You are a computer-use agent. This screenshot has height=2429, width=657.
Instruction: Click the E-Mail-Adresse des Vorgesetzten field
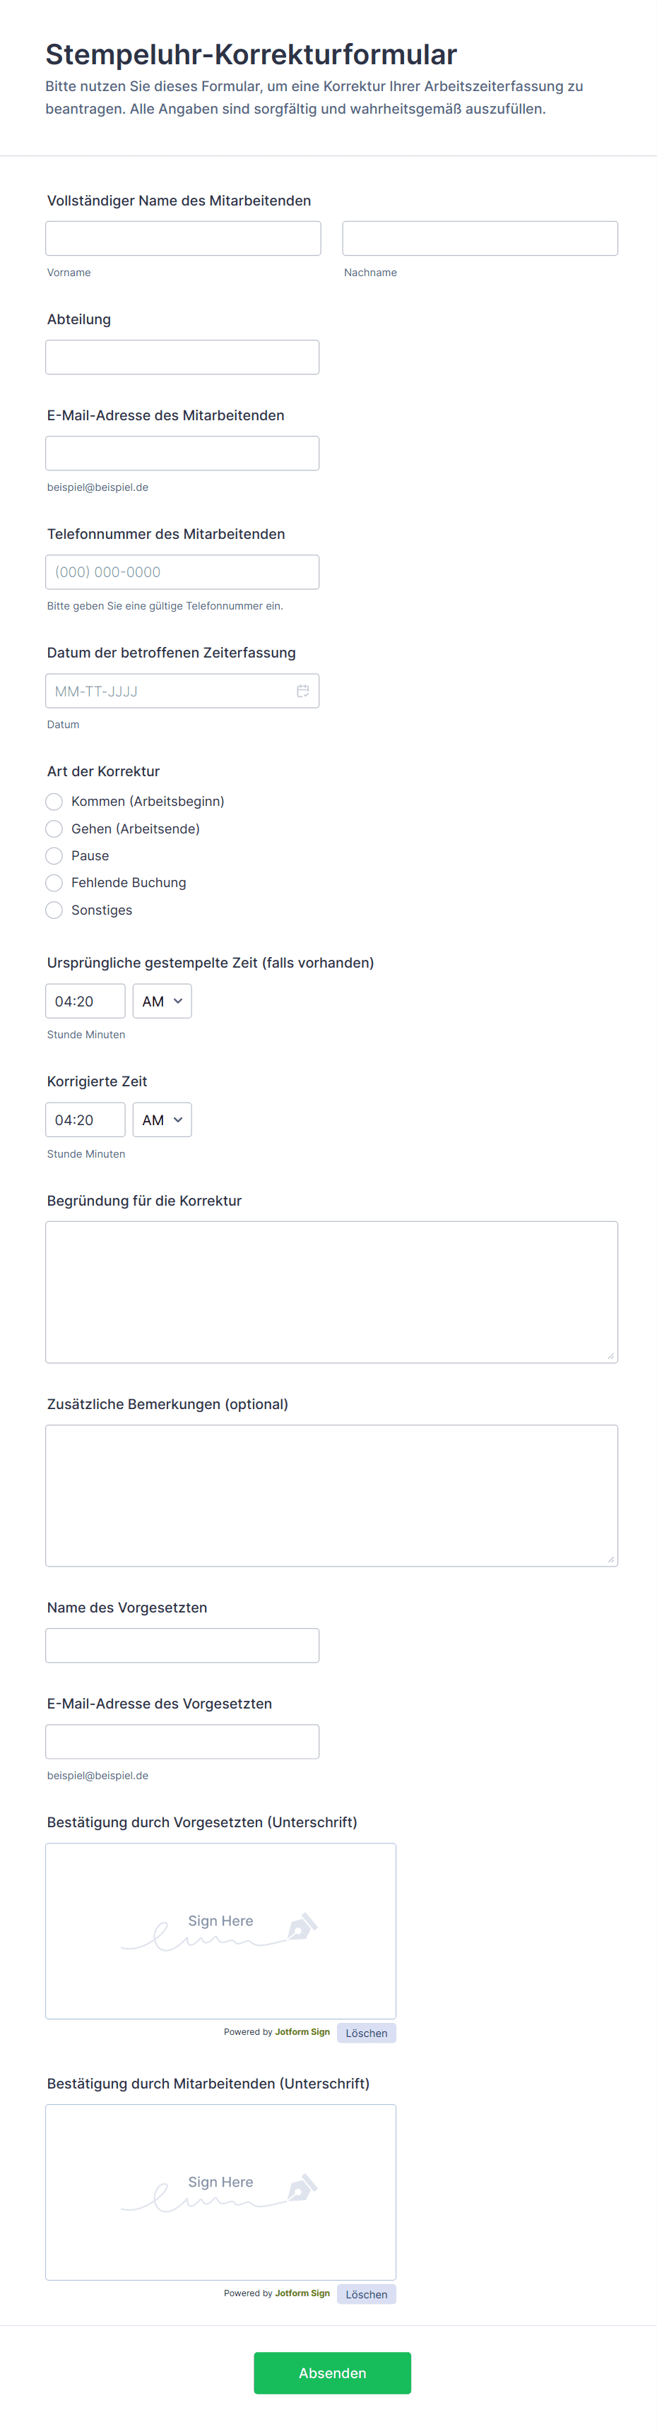[183, 1740]
